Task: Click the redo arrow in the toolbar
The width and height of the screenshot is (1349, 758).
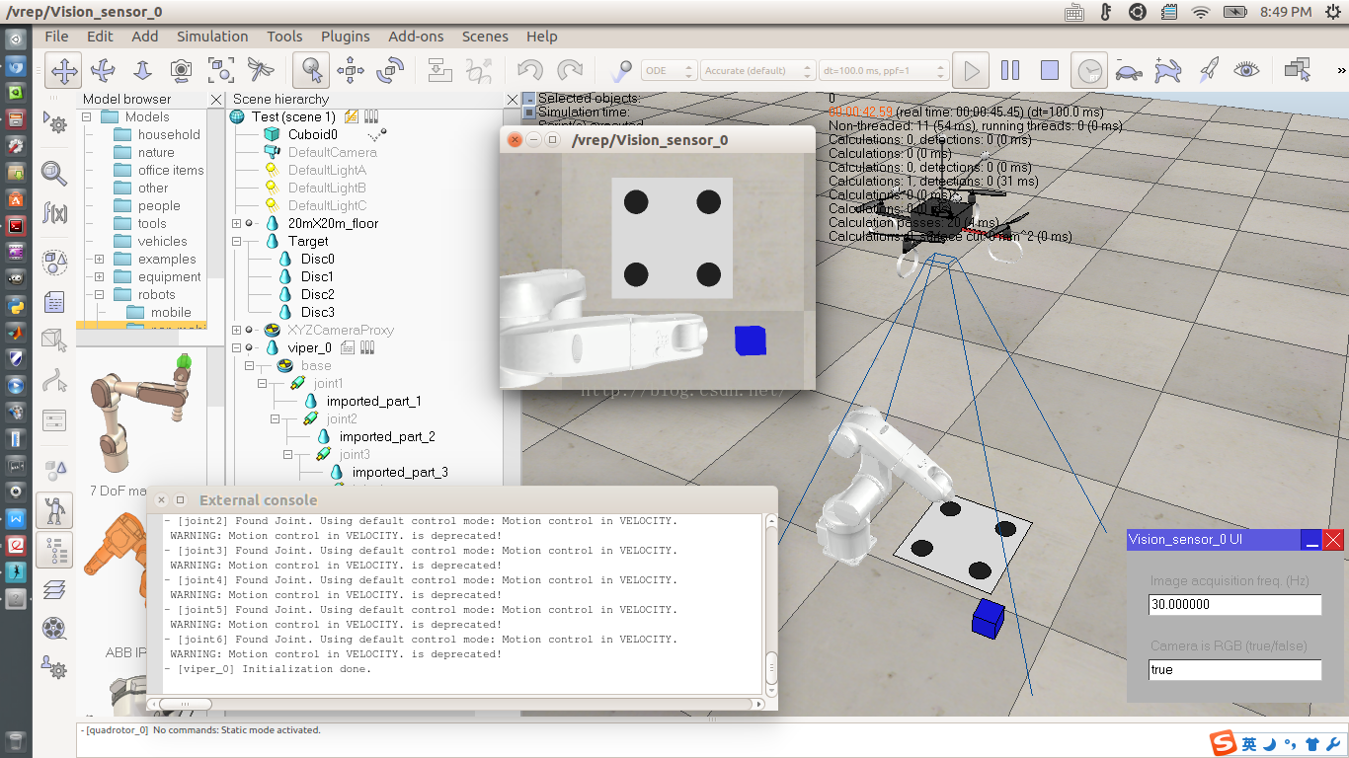Action: (x=570, y=70)
